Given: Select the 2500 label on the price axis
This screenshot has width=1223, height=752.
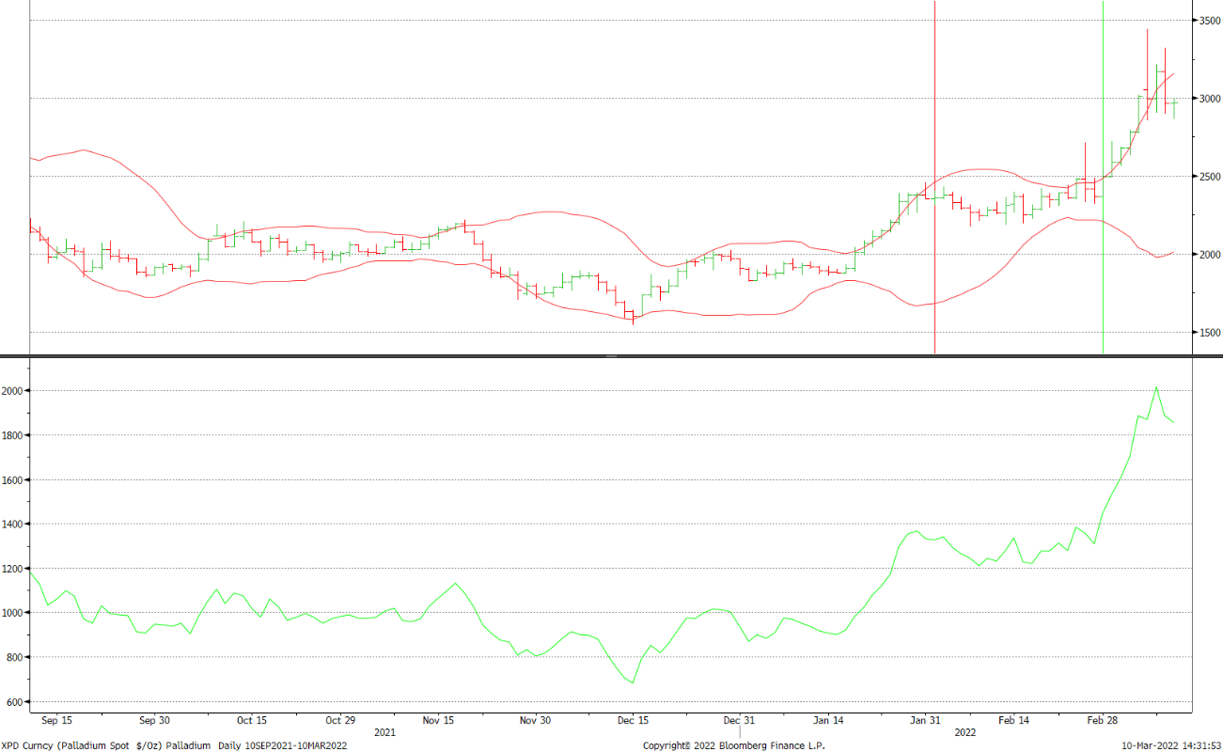Looking at the screenshot, I should (1209, 176).
